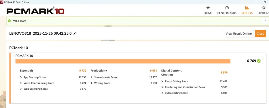Click the PCMark 10 title bar app icon
269x108 pixels.
(x=2, y=2)
